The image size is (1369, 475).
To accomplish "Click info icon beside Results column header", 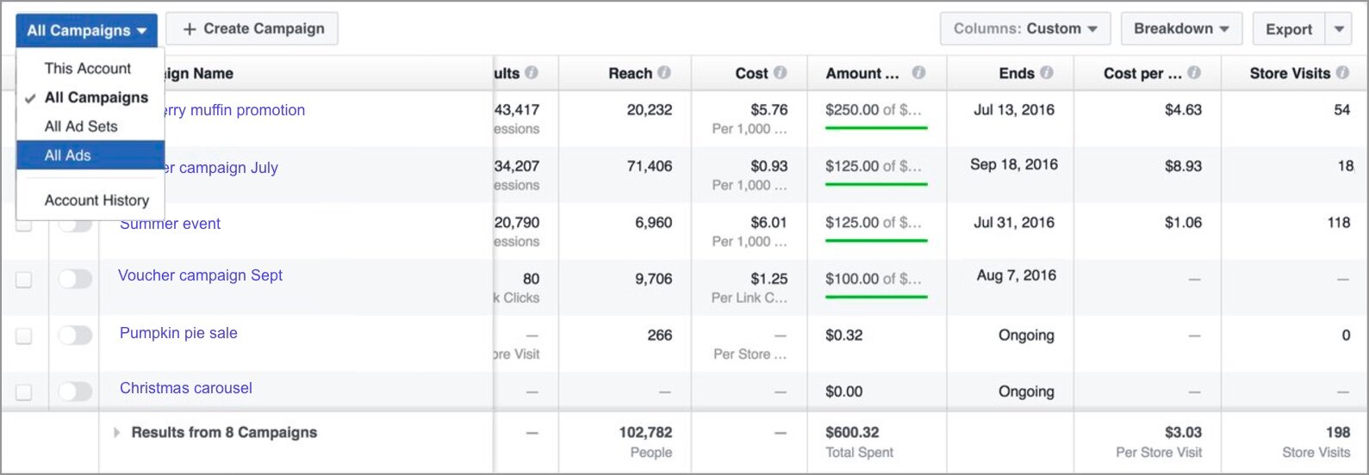I will (x=532, y=73).
